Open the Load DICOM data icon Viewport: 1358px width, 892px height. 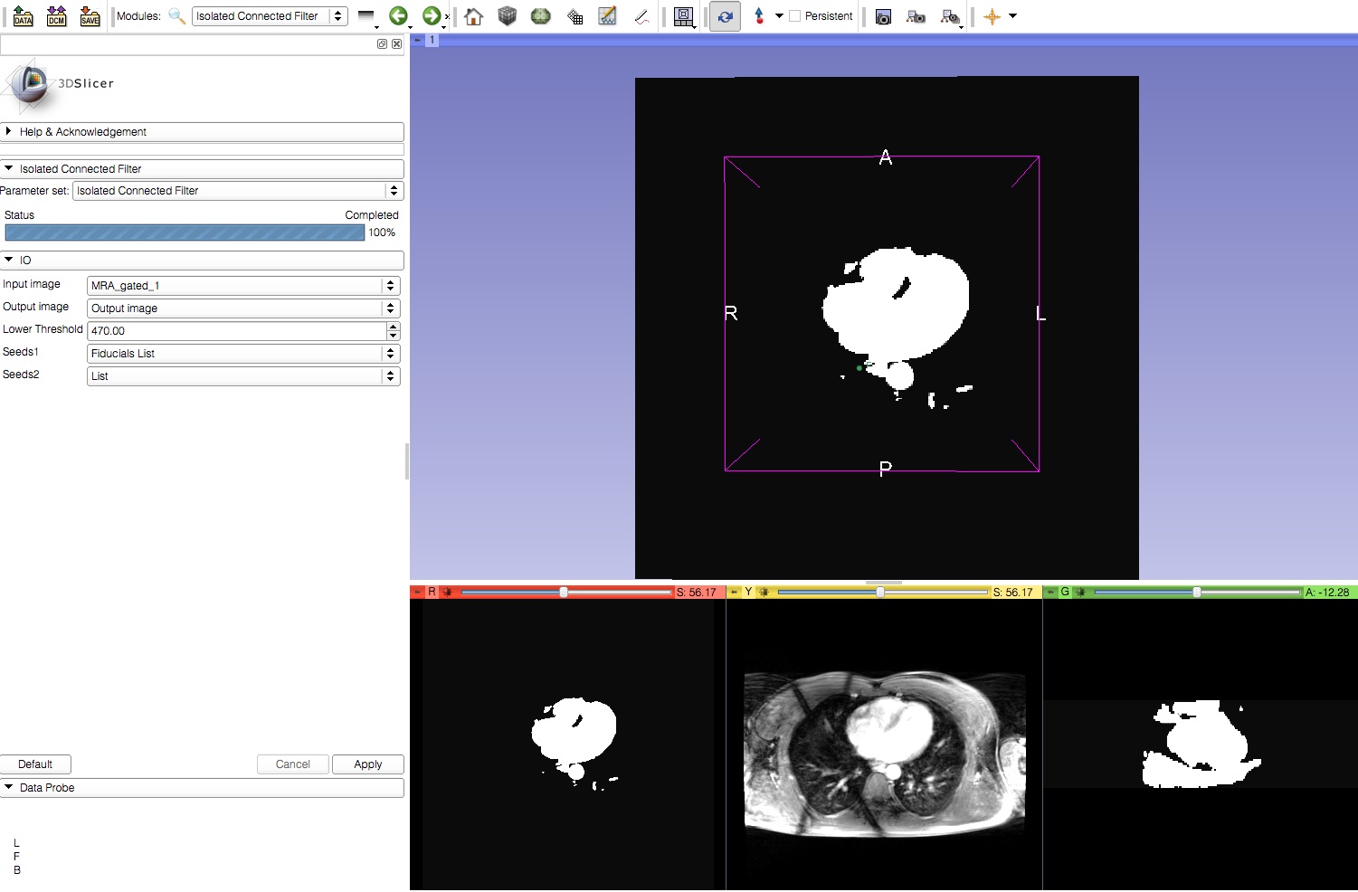click(56, 15)
